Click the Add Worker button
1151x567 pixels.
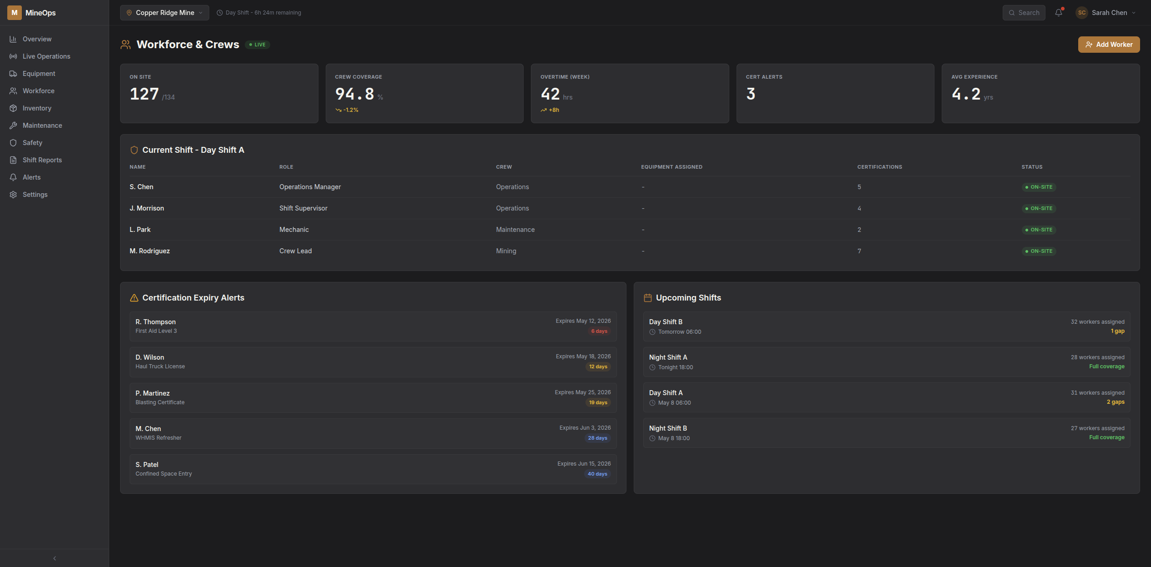pyautogui.click(x=1109, y=45)
